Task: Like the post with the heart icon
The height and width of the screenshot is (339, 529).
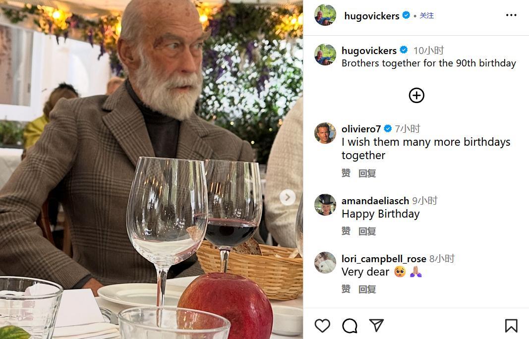Action: click(322, 325)
